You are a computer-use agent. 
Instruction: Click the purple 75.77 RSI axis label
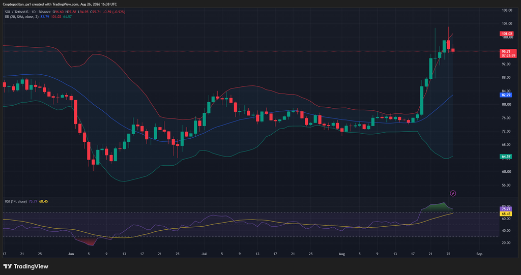[x=506, y=209]
